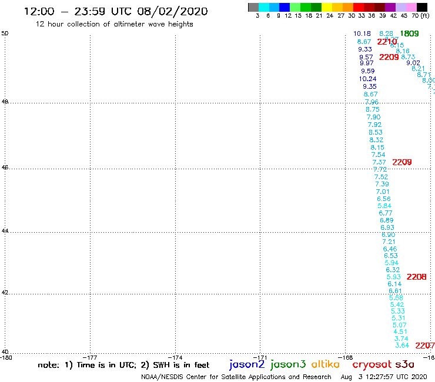Click the latitude axis label 44
The width and height of the screenshot is (435, 382).
pyautogui.click(x=5, y=231)
